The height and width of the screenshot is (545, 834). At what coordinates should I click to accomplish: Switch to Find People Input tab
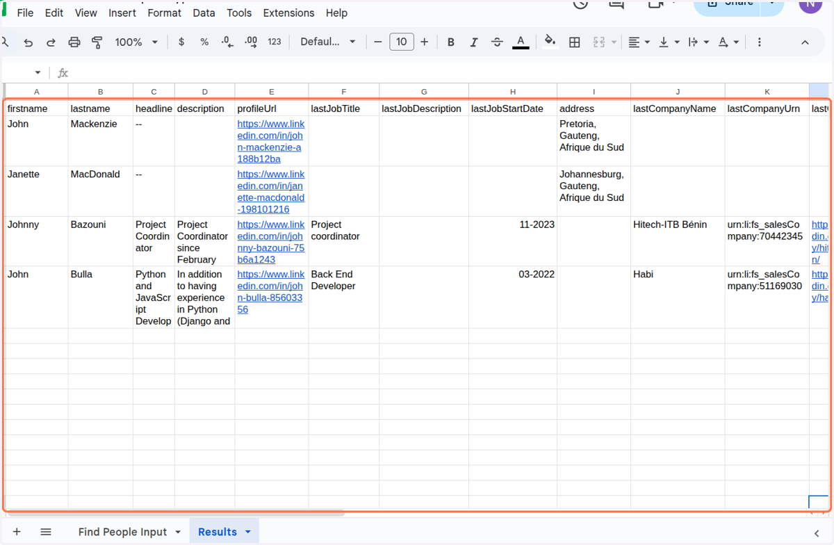coord(122,532)
